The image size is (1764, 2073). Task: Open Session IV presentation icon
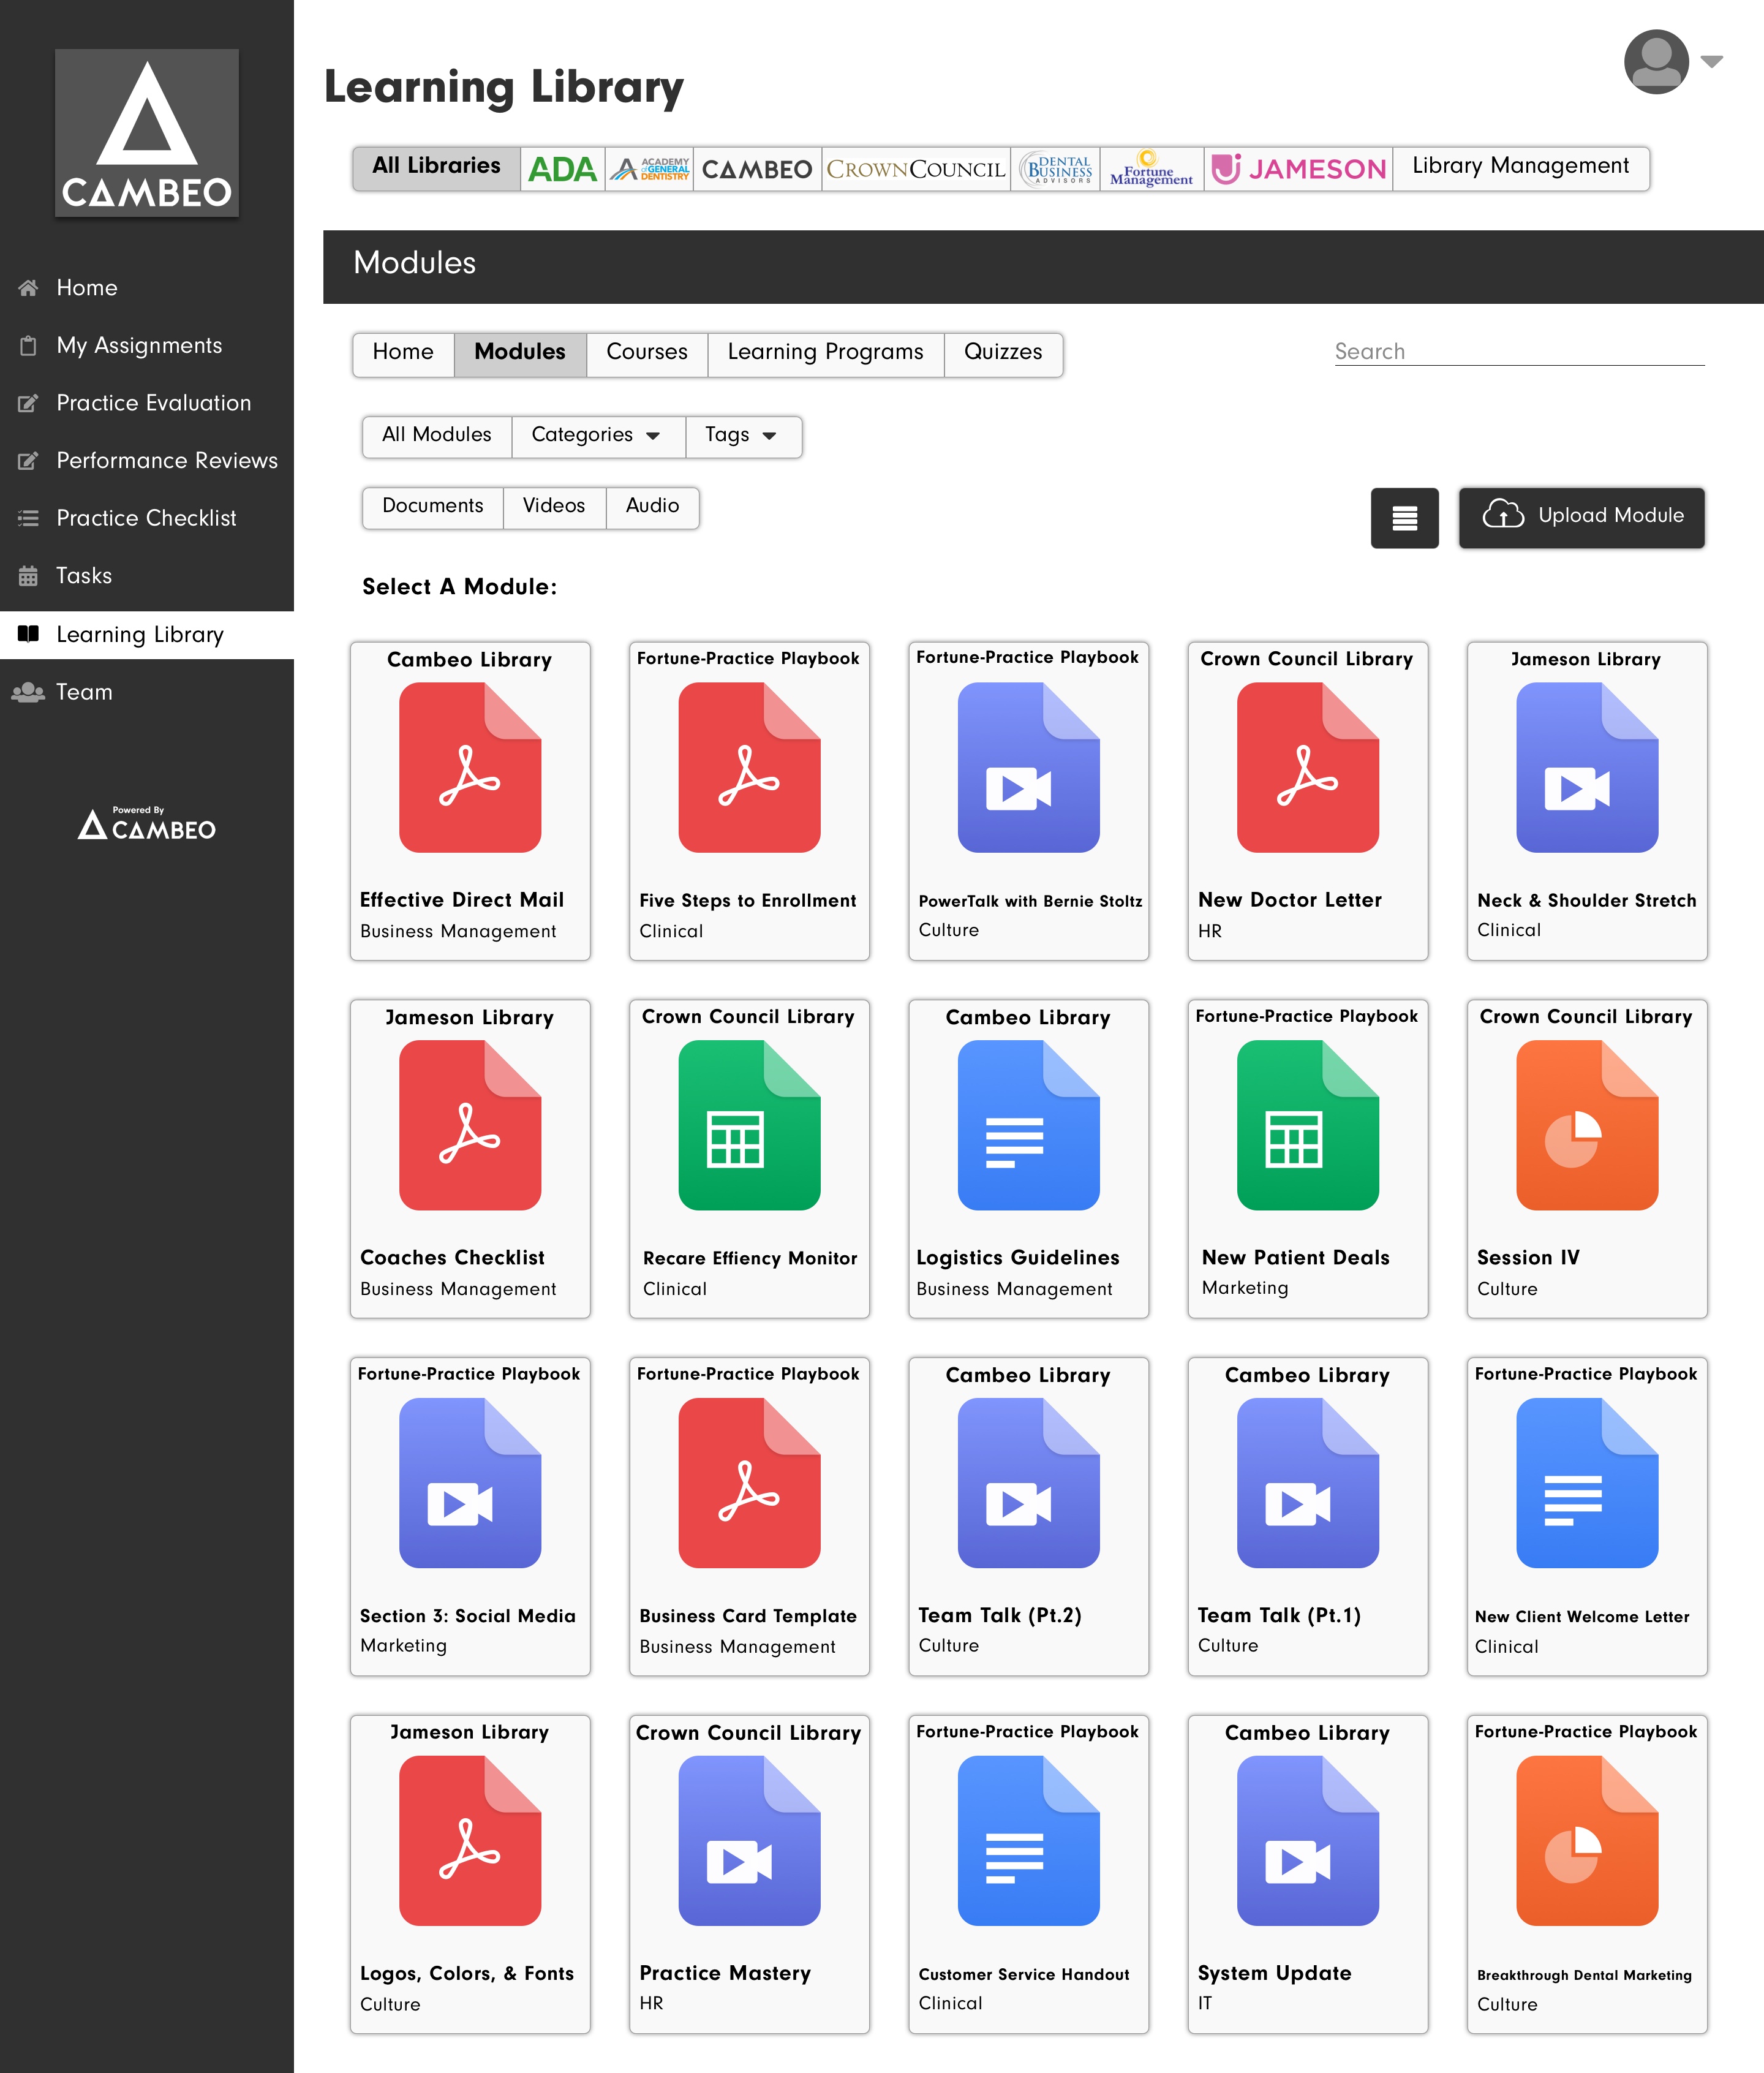click(x=1586, y=1125)
